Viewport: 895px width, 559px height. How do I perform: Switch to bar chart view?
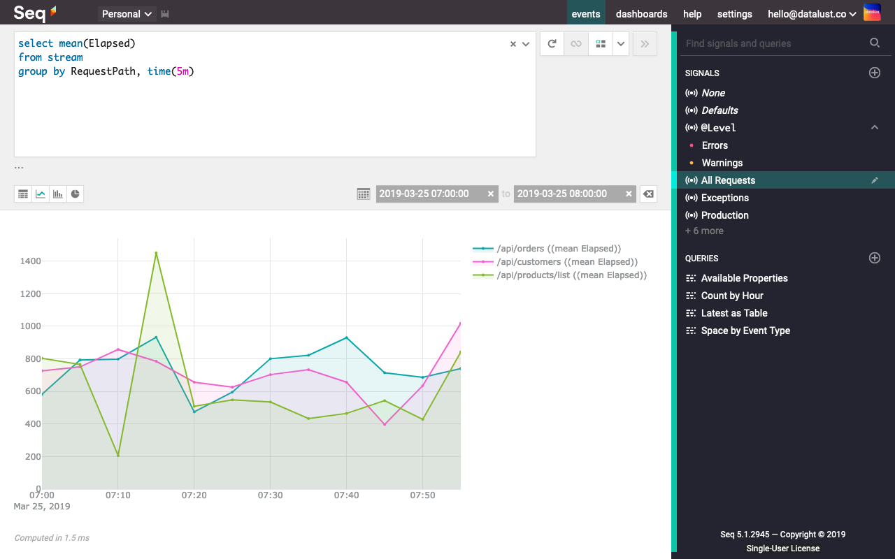pyautogui.click(x=58, y=194)
